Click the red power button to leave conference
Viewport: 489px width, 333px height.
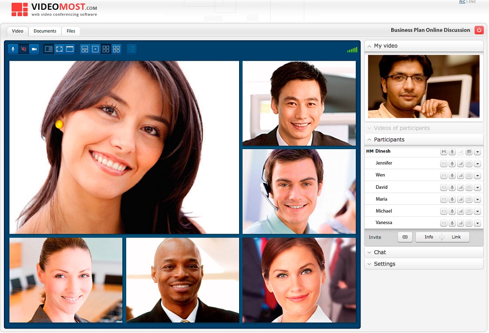click(x=479, y=30)
